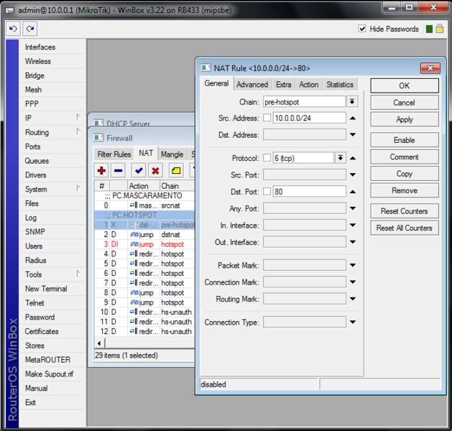Viewport: 452px width, 431px height.
Task: Open the Chain dropdown list
Action: point(352,101)
